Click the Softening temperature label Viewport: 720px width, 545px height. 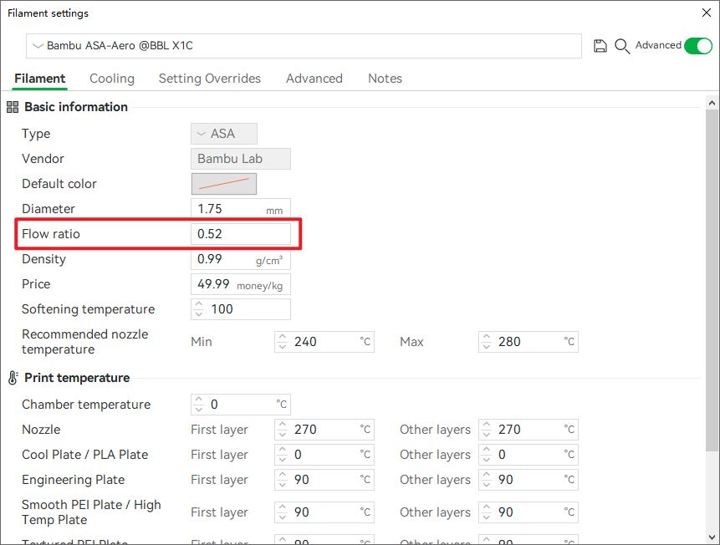pyautogui.click(x=88, y=309)
